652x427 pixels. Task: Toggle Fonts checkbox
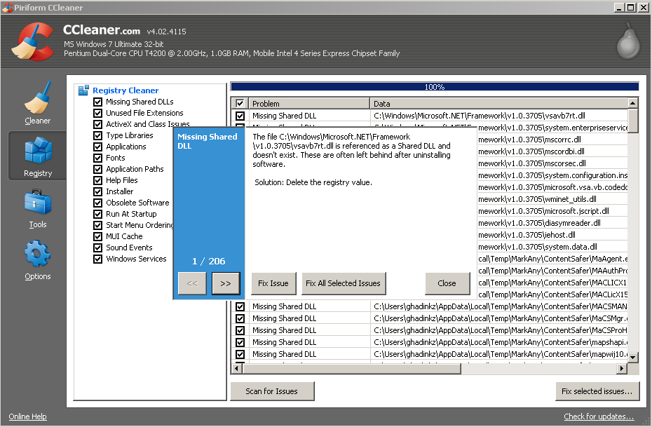point(97,158)
